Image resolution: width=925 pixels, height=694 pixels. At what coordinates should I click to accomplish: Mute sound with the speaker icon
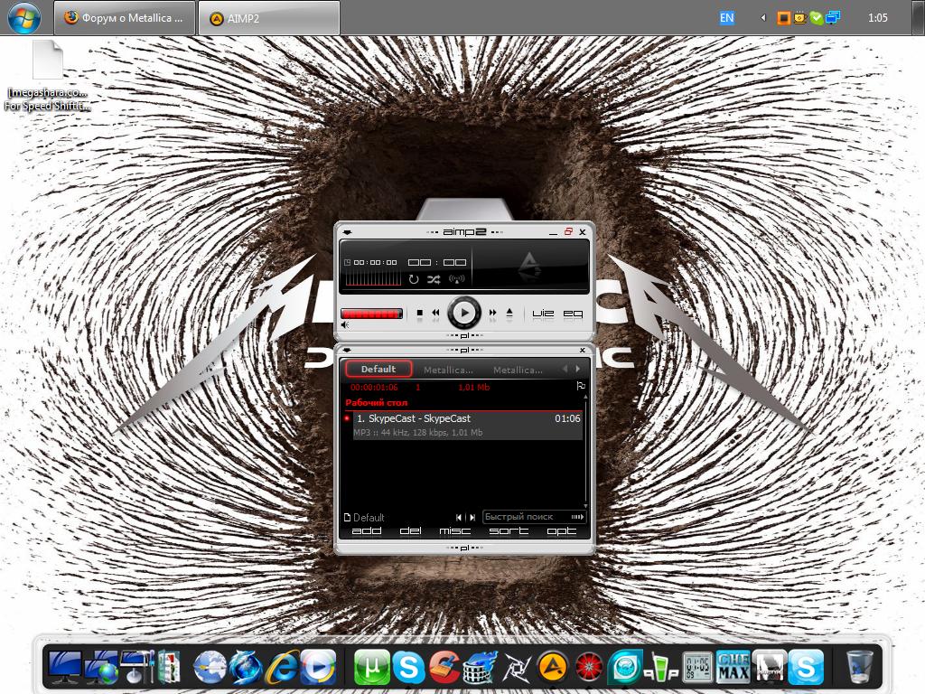[346, 326]
